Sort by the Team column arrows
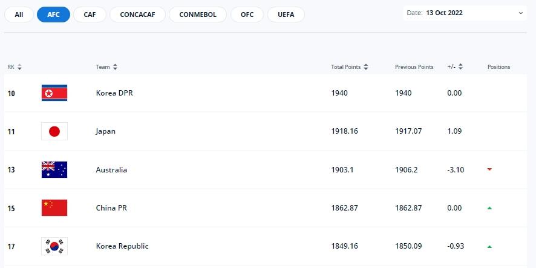This screenshot has height=268, width=536. coord(115,67)
